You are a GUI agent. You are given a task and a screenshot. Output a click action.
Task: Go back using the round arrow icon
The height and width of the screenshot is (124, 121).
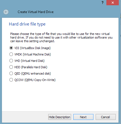click(6, 12)
